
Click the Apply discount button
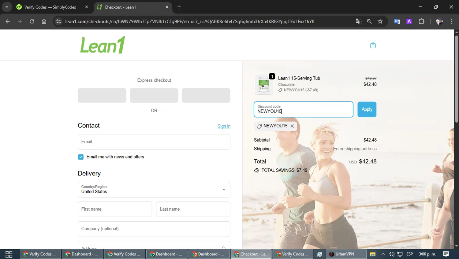click(367, 109)
